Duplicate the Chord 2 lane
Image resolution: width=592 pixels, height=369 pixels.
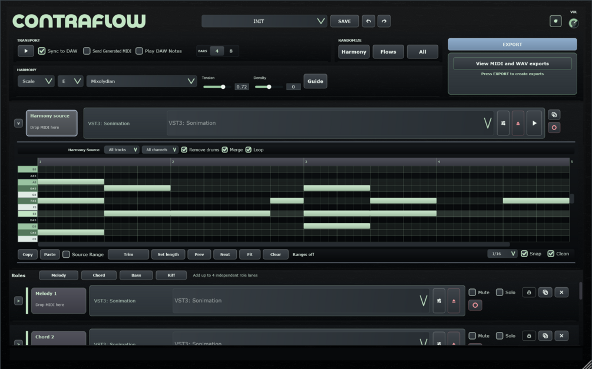(x=545, y=336)
